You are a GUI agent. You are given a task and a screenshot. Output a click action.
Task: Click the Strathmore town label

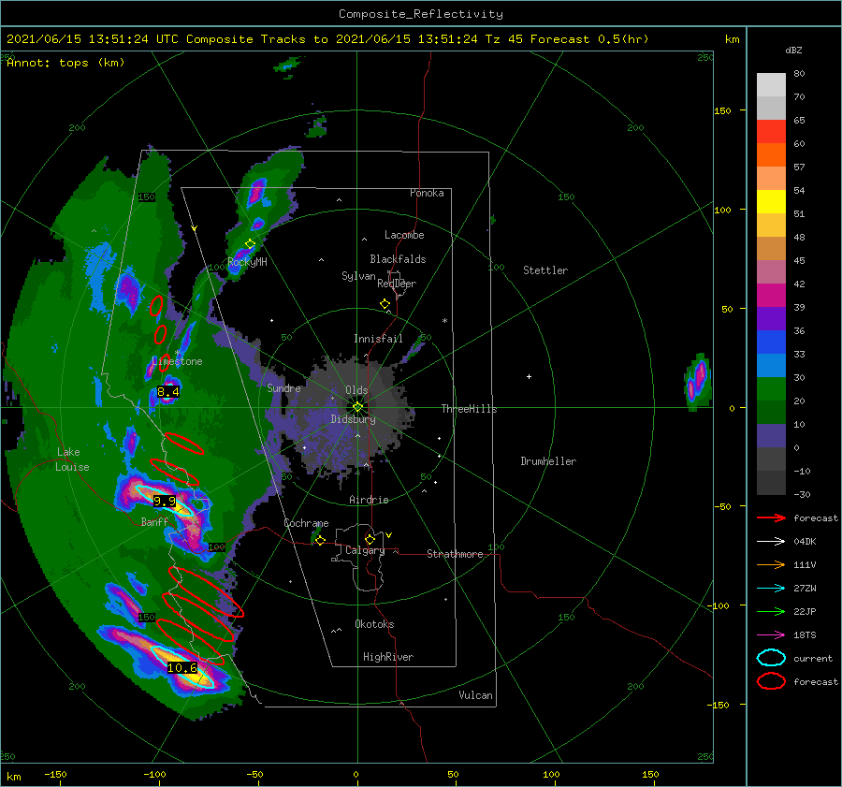455,554
